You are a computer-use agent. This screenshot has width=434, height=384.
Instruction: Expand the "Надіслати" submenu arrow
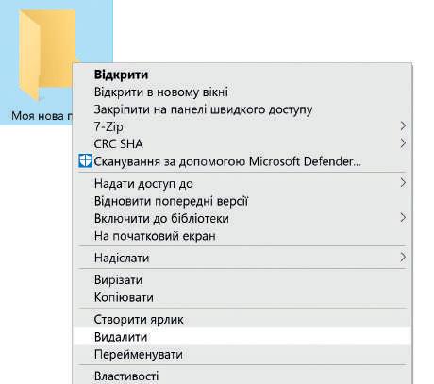(403, 258)
